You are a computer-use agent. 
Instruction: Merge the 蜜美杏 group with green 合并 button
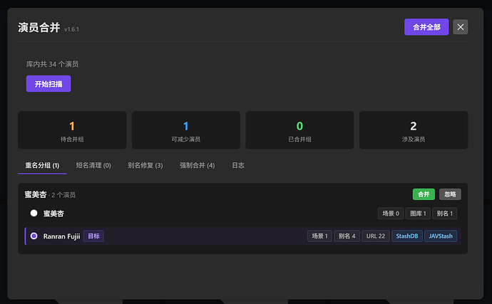pyautogui.click(x=424, y=194)
